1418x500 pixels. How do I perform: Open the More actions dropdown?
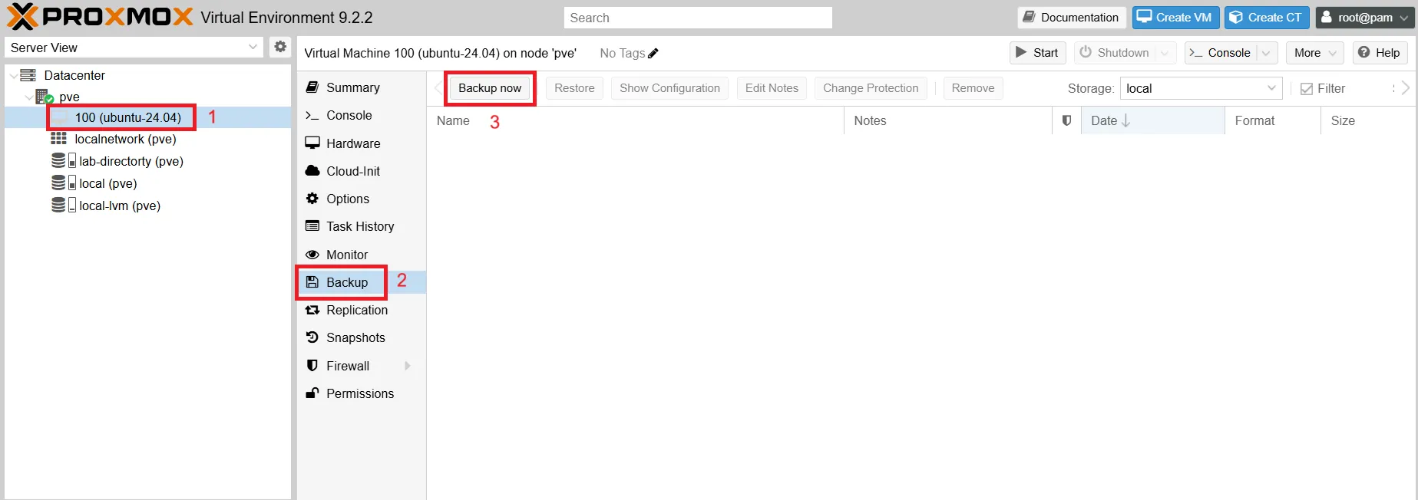[1315, 53]
